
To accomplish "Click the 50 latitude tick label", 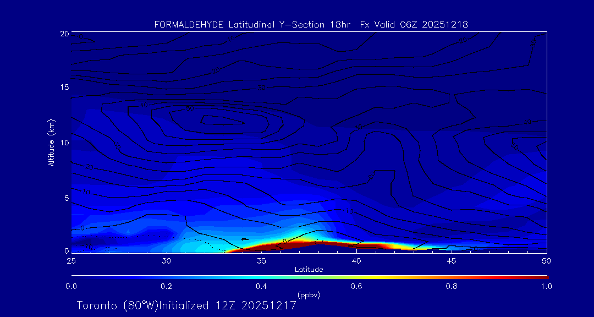I will tap(546, 260).
